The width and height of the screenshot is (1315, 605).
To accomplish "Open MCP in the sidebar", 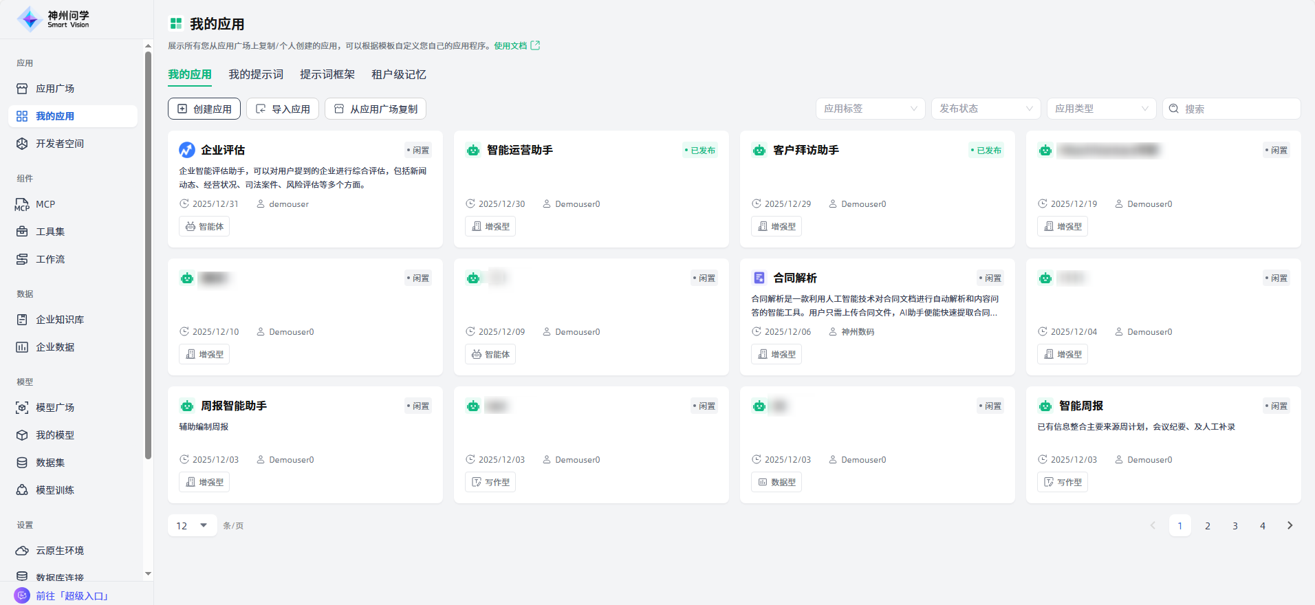I will [45, 204].
